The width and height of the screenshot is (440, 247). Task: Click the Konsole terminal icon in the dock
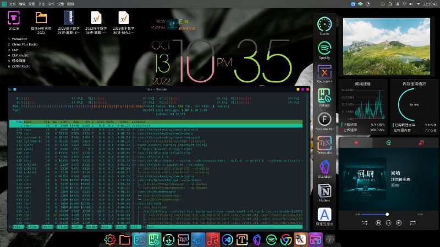pyautogui.click(x=140, y=240)
